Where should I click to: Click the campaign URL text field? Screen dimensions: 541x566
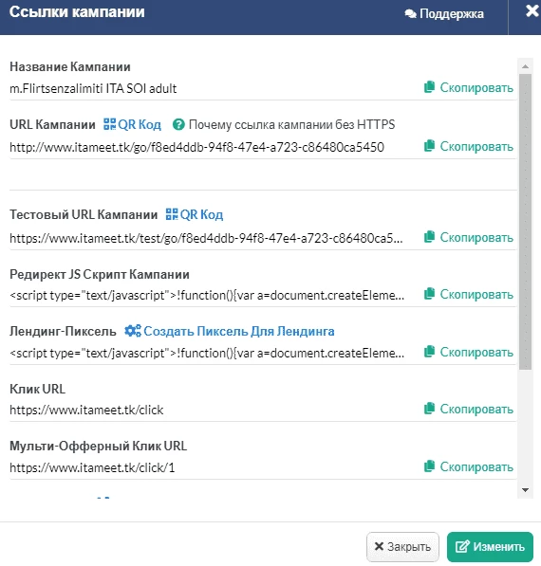[x=197, y=147]
